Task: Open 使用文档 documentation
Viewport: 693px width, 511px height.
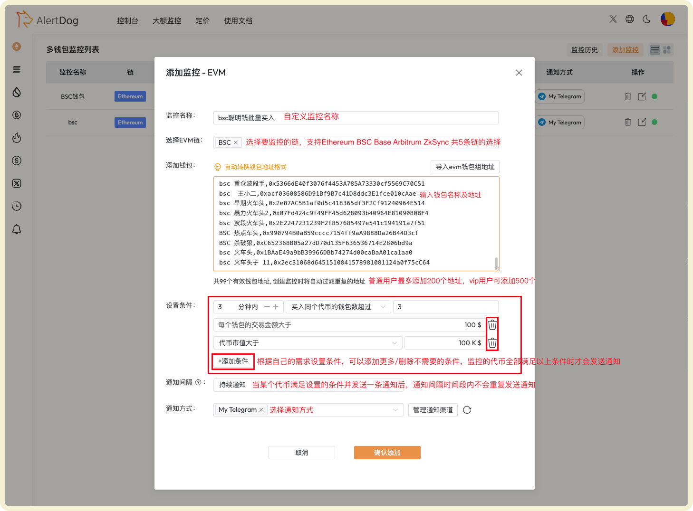Action: coord(238,21)
